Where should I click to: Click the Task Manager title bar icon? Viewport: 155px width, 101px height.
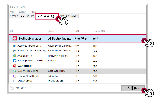pyautogui.click(x=11, y=7)
